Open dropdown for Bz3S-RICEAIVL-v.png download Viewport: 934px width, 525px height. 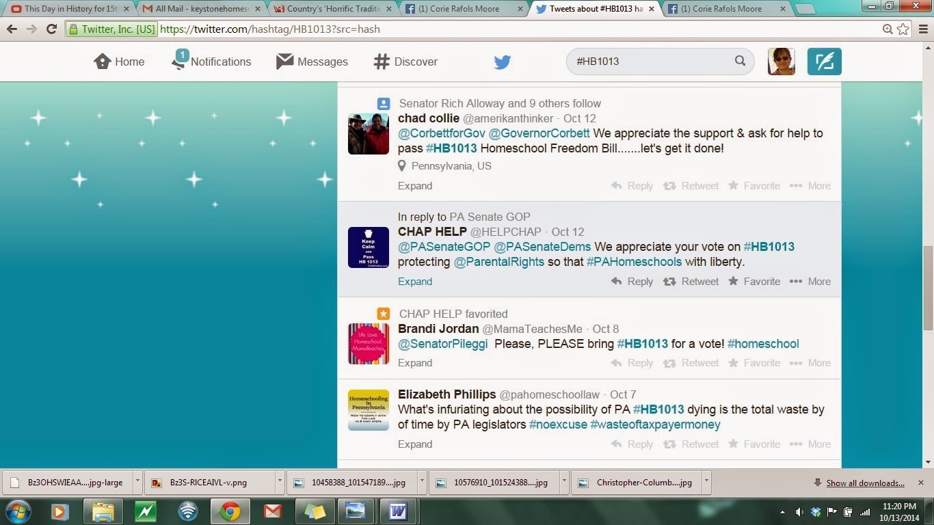(279, 482)
